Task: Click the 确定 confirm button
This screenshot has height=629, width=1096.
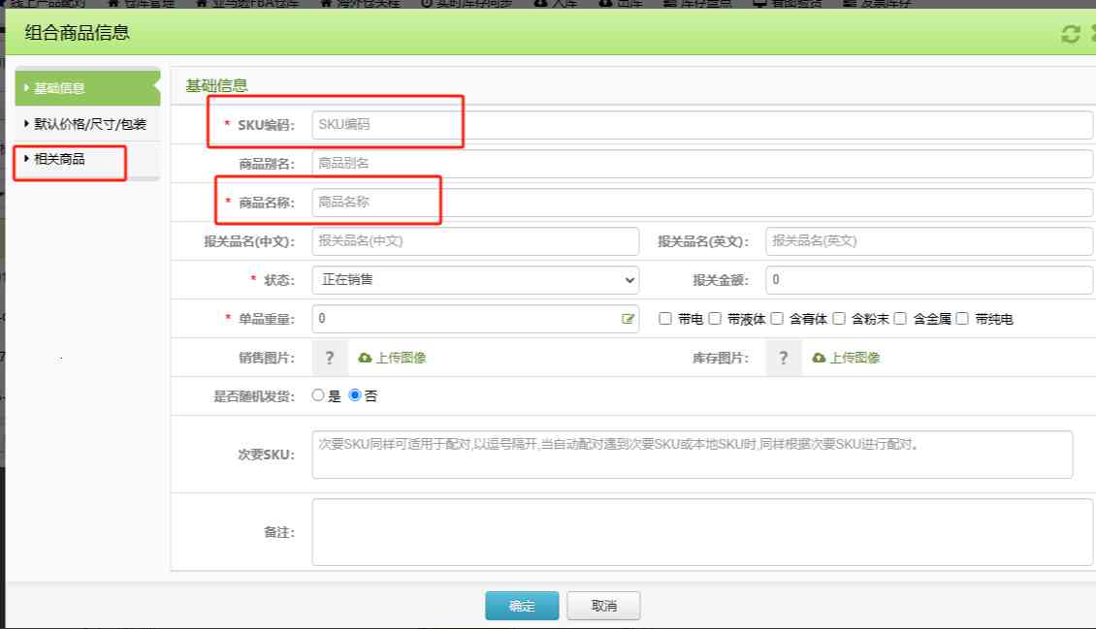Action: 522,605
